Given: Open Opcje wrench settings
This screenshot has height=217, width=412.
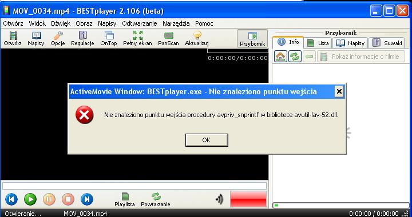Looking at the screenshot, I should 58,38.
